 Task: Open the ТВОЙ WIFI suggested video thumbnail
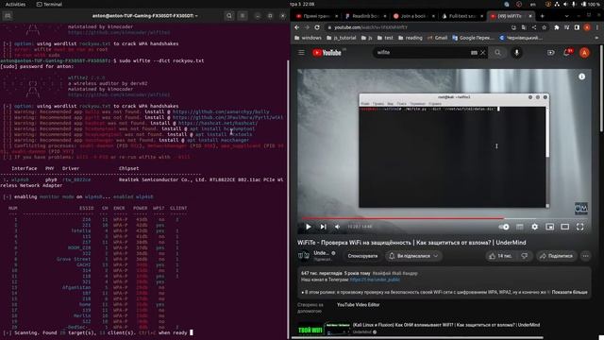[x=323, y=330]
